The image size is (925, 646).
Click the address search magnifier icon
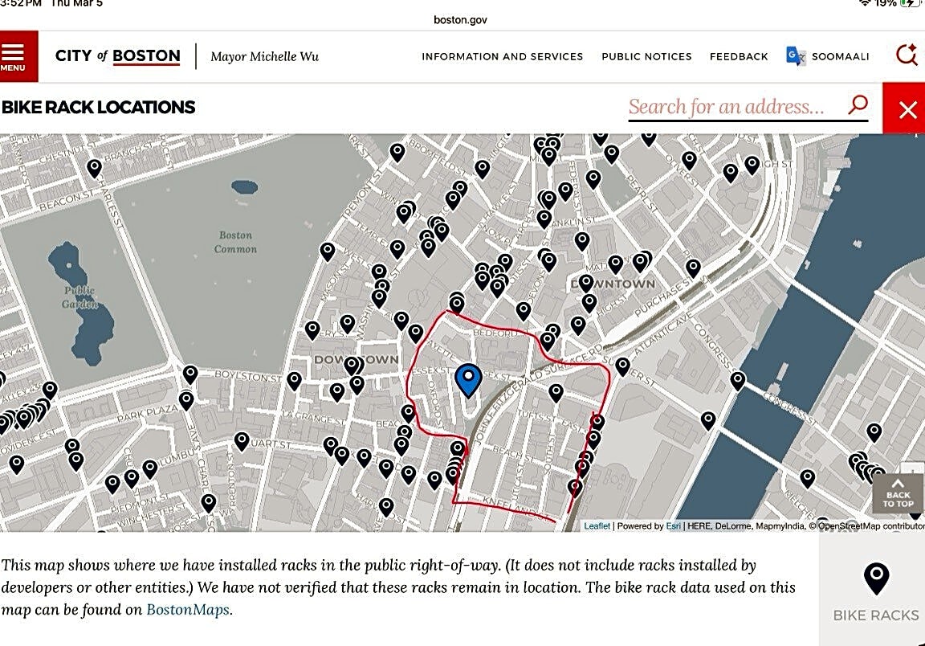coord(858,105)
